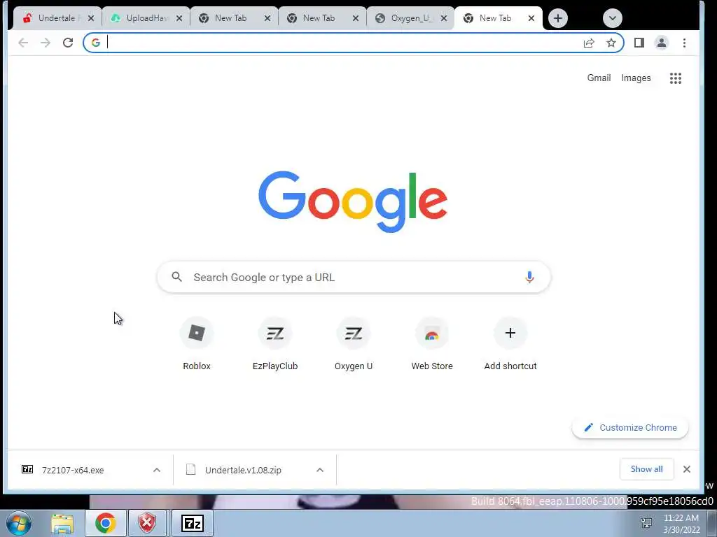Go back using the back arrow

(x=23, y=43)
